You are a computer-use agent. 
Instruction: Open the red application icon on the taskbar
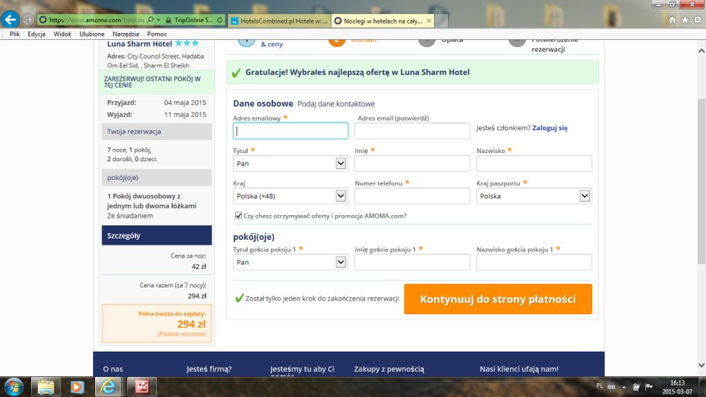[142, 387]
